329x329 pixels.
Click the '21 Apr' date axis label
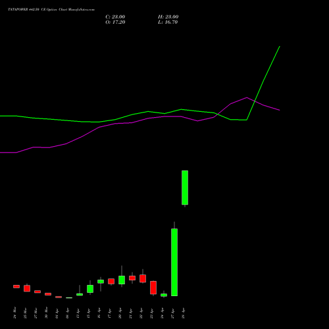click(130, 313)
